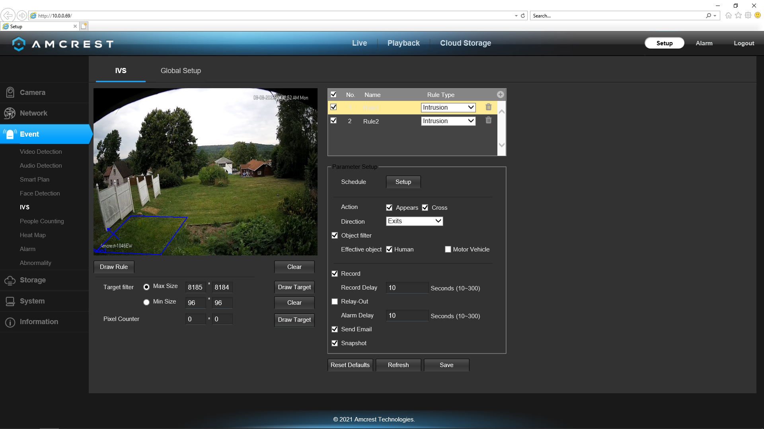Delete Rule1 with trash icon

[488, 107]
